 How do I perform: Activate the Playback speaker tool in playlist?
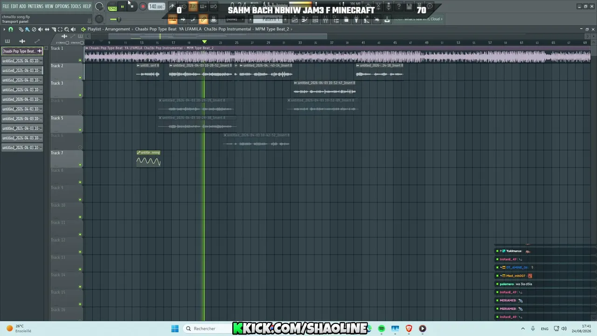(x=73, y=29)
